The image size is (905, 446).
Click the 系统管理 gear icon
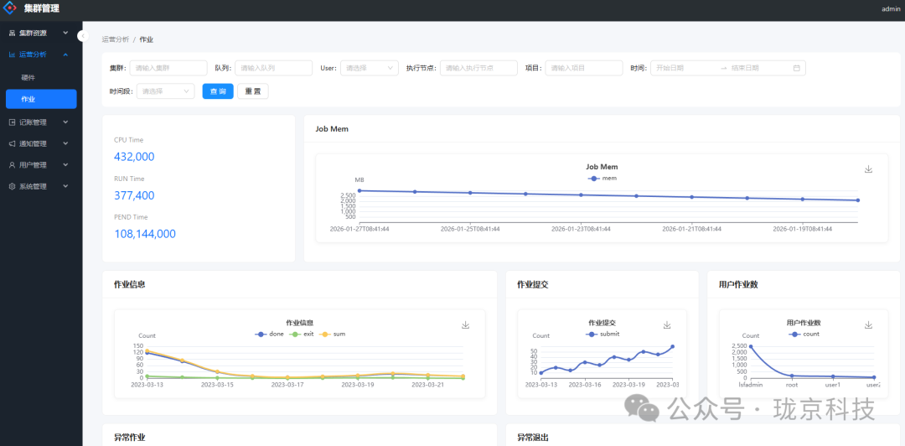tap(12, 186)
